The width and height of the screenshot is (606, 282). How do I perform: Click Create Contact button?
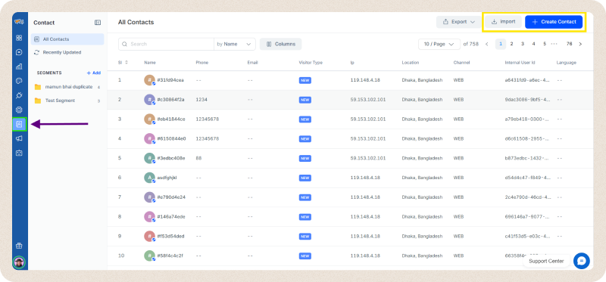pyautogui.click(x=554, y=22)
